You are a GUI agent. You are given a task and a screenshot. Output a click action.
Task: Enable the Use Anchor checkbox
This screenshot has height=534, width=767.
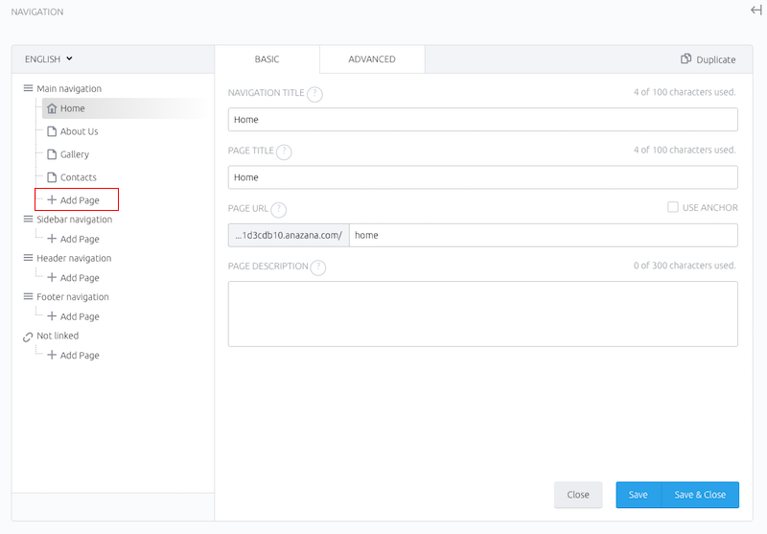pyautogui.click(x=673, y=207)
